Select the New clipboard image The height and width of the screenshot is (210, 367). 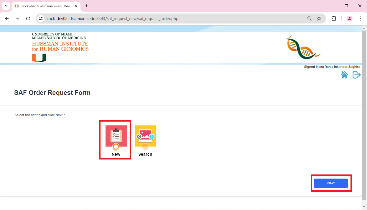click(x=116, y=136)
